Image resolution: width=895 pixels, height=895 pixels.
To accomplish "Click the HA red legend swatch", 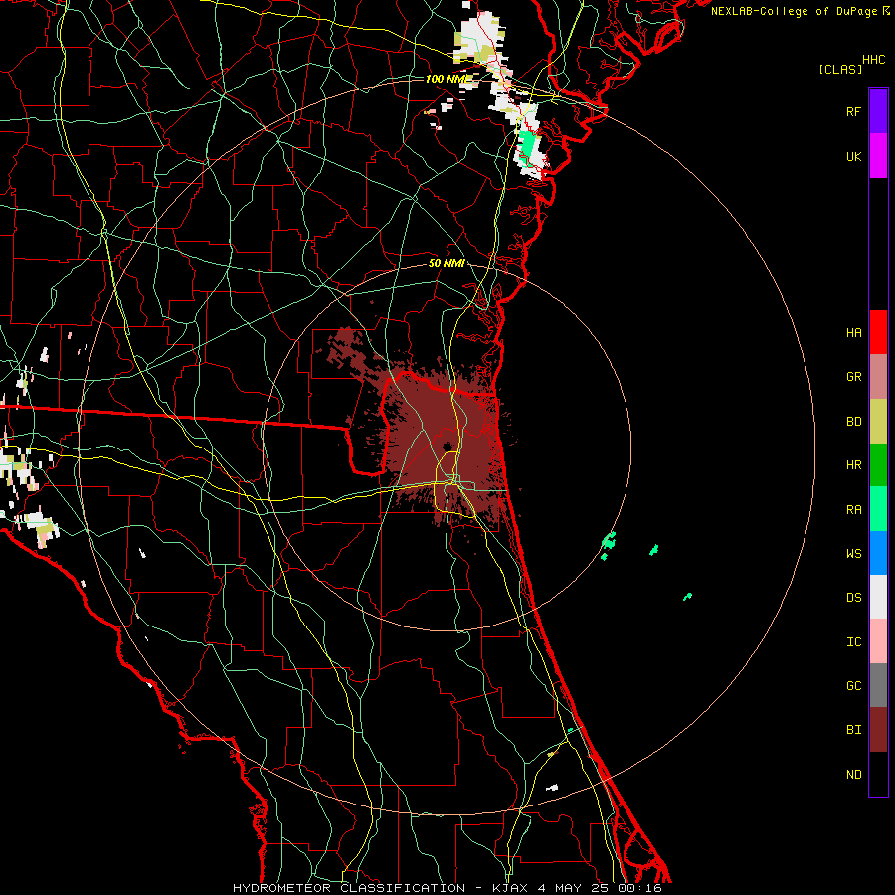I will click(878, 332).
